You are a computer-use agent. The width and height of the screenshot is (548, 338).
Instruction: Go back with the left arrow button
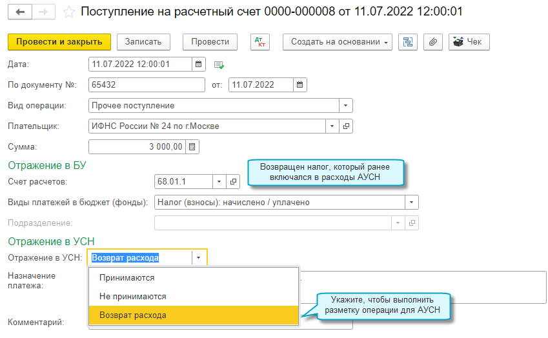[20, 12]
